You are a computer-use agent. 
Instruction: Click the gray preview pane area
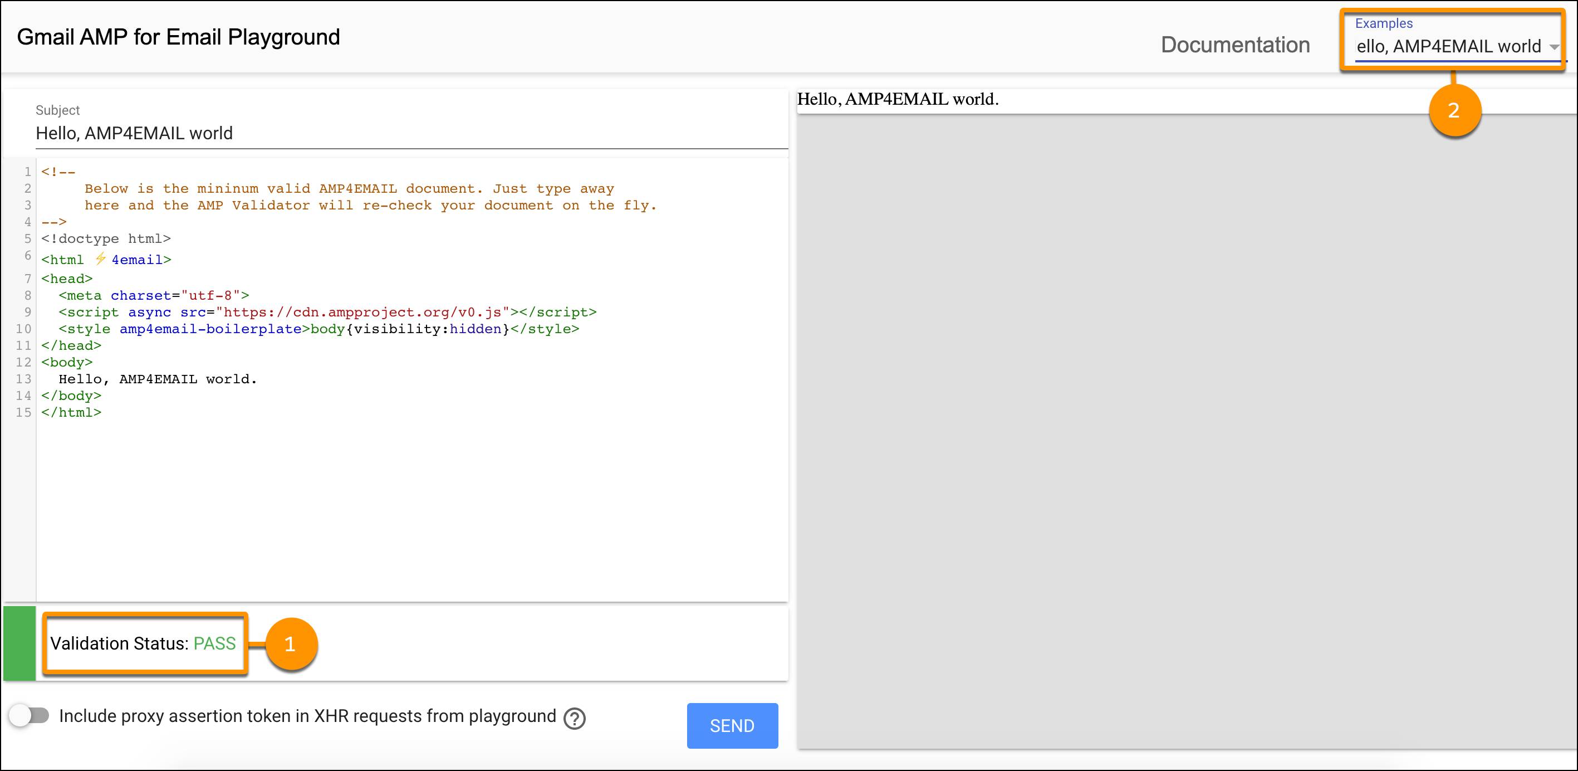coord(1186,429)
